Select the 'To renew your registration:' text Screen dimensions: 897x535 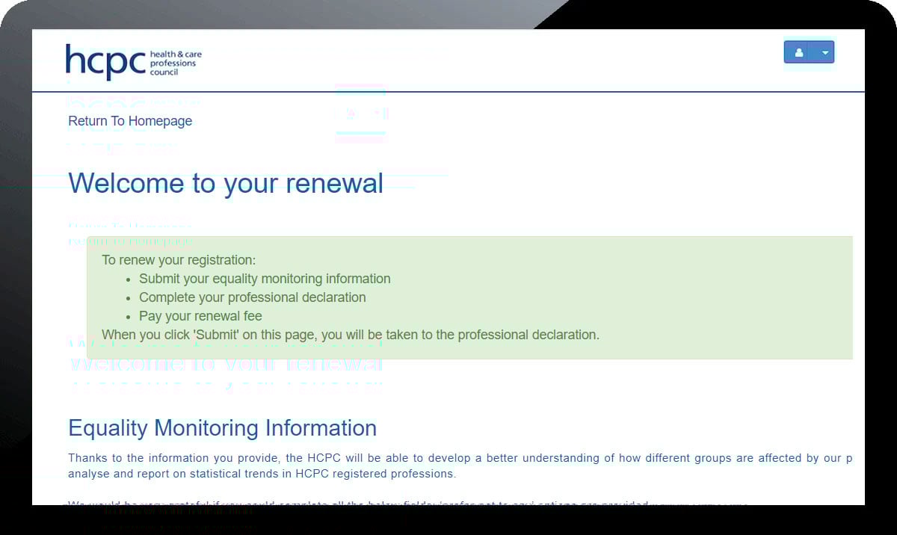click(179, 260)
